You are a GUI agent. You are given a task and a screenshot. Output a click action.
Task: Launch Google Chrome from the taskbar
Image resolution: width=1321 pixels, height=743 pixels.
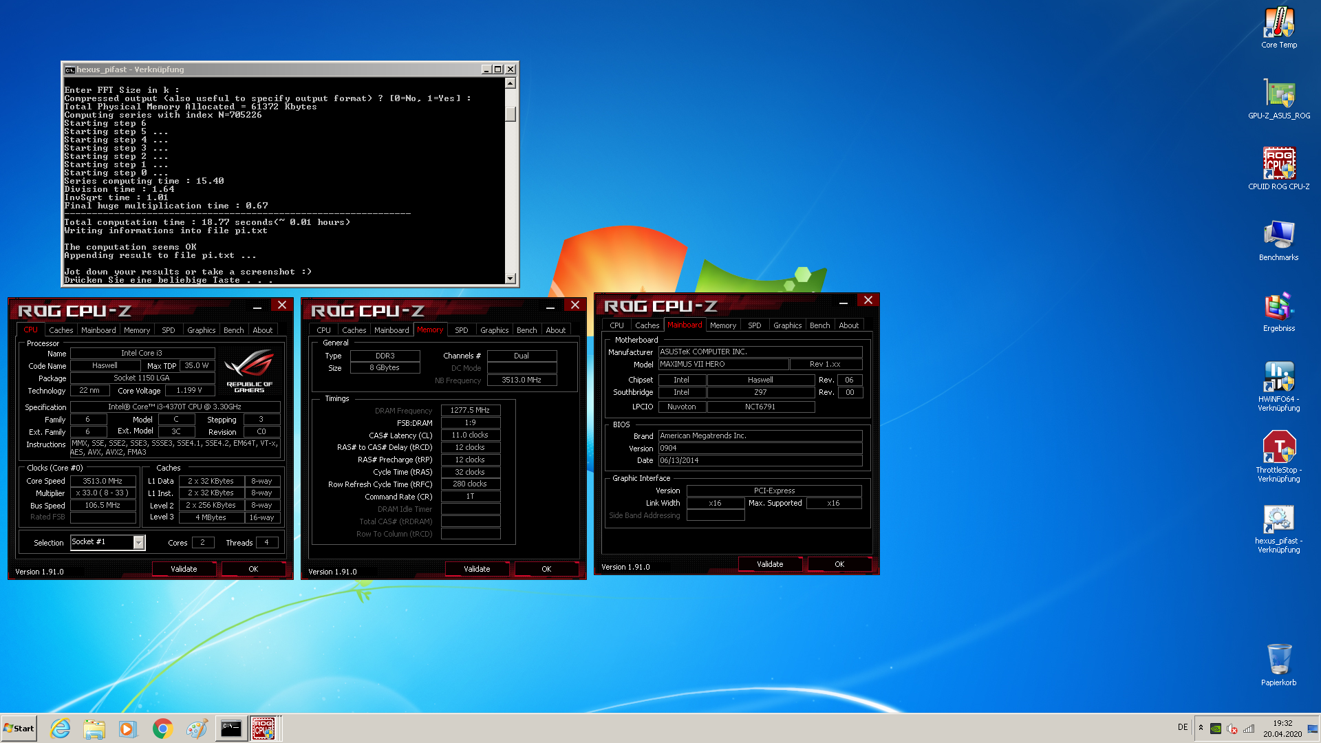pos(162,728)
